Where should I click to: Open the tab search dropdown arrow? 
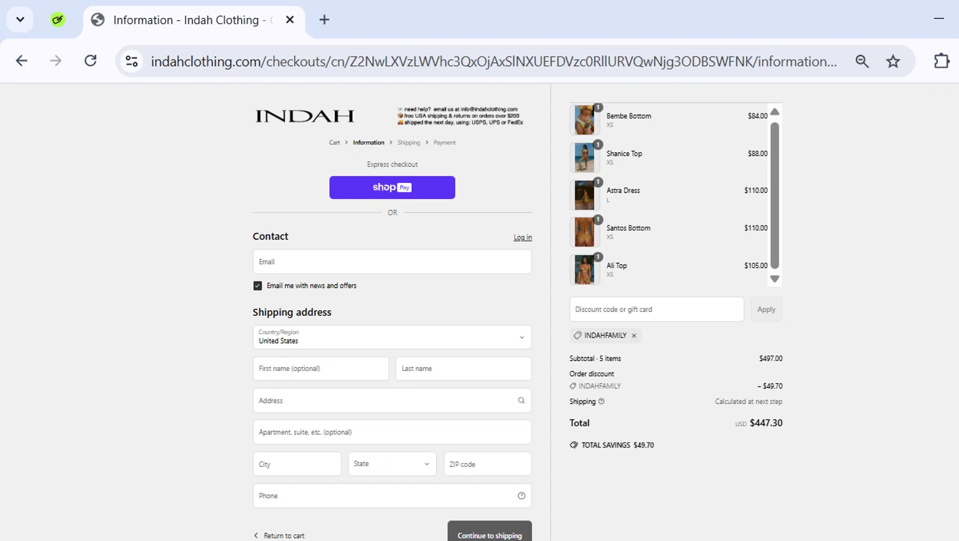20,19
